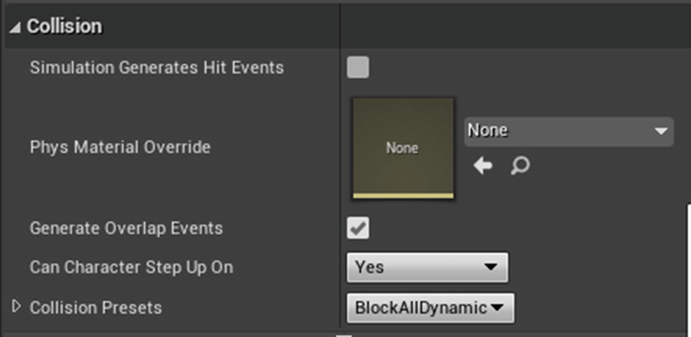Open the BlockAllDynamic presets dropdown
Screen dimensions: 691x337
430,308
